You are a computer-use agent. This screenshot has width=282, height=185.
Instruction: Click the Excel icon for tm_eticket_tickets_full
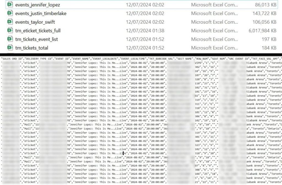tap(10, 30)
